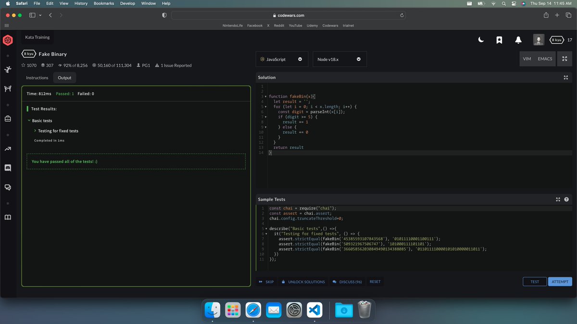577x324 pixels.
Task: Open the History menu in menu bar
Action: point(81,3)
